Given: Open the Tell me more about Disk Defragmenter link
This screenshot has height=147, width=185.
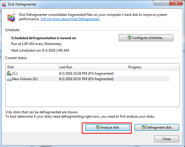Looking at the screenshot, I should click(70, 19).
